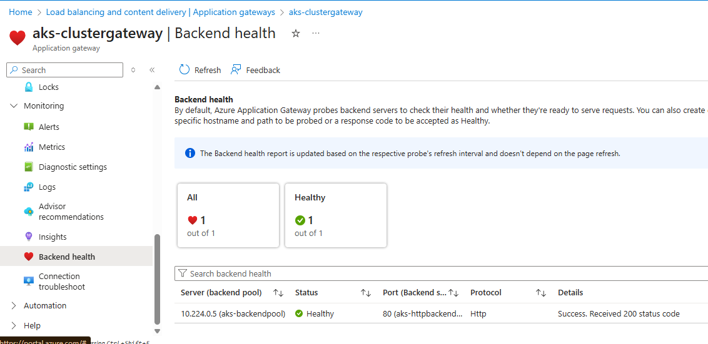Collapse the Monitoring section
Viewport: 708px width, 344px height.
click(14, 106)
